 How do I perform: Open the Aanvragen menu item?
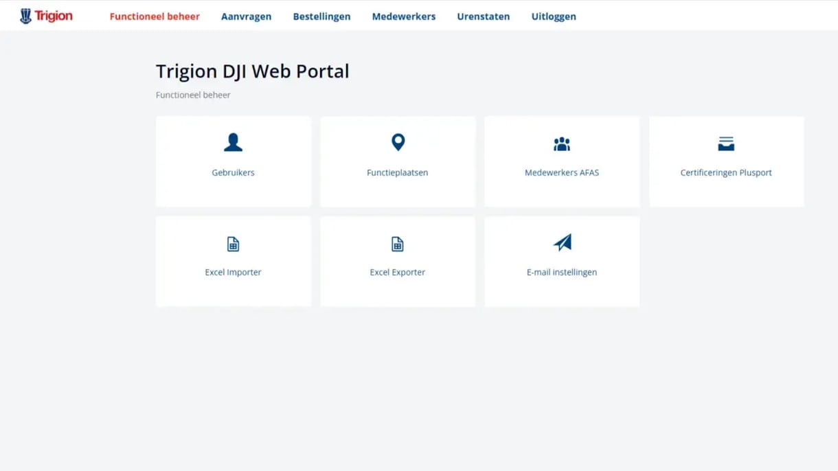pyautogui.click(x=246, y=16)
